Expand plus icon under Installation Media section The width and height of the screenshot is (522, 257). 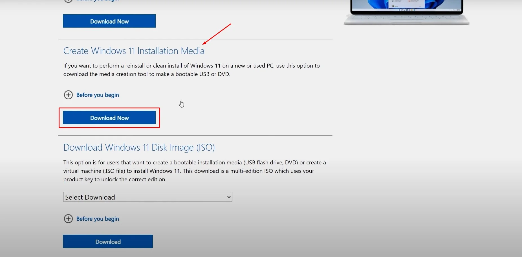coord(68,95)
